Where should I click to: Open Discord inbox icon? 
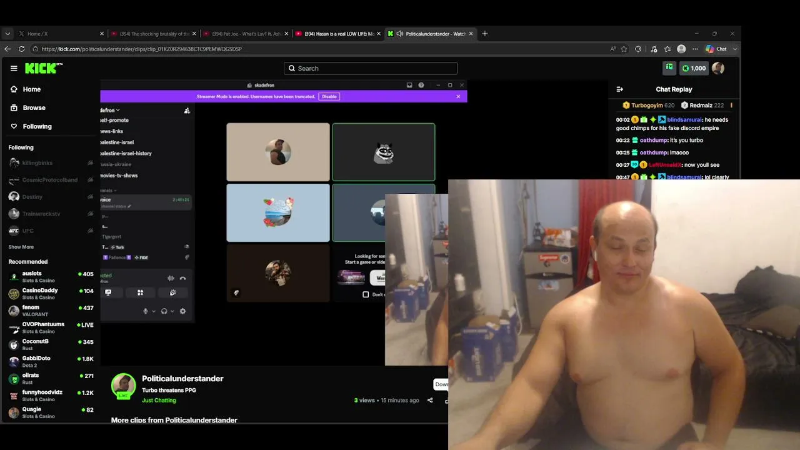pos(409,85)
